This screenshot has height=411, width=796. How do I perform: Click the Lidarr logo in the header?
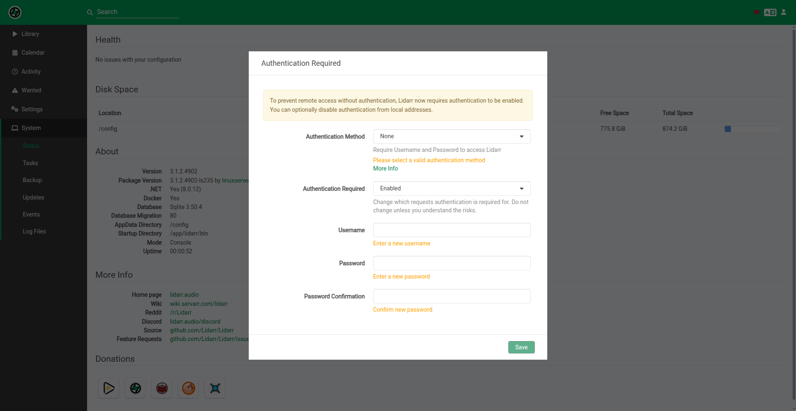coord(15,12)
